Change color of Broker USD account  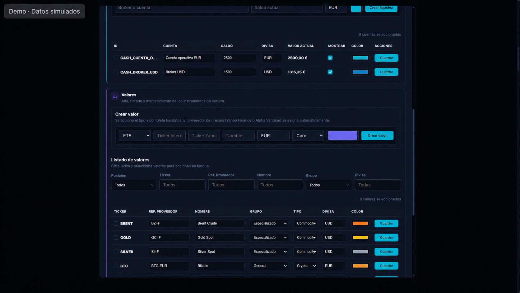click(x=360, y=72)
